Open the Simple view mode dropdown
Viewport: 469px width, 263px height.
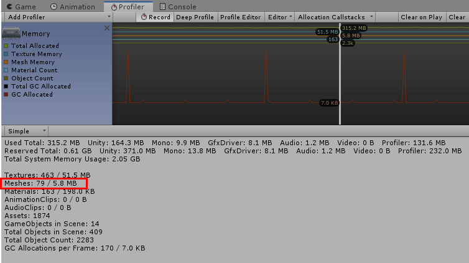(x=26, y=131)
